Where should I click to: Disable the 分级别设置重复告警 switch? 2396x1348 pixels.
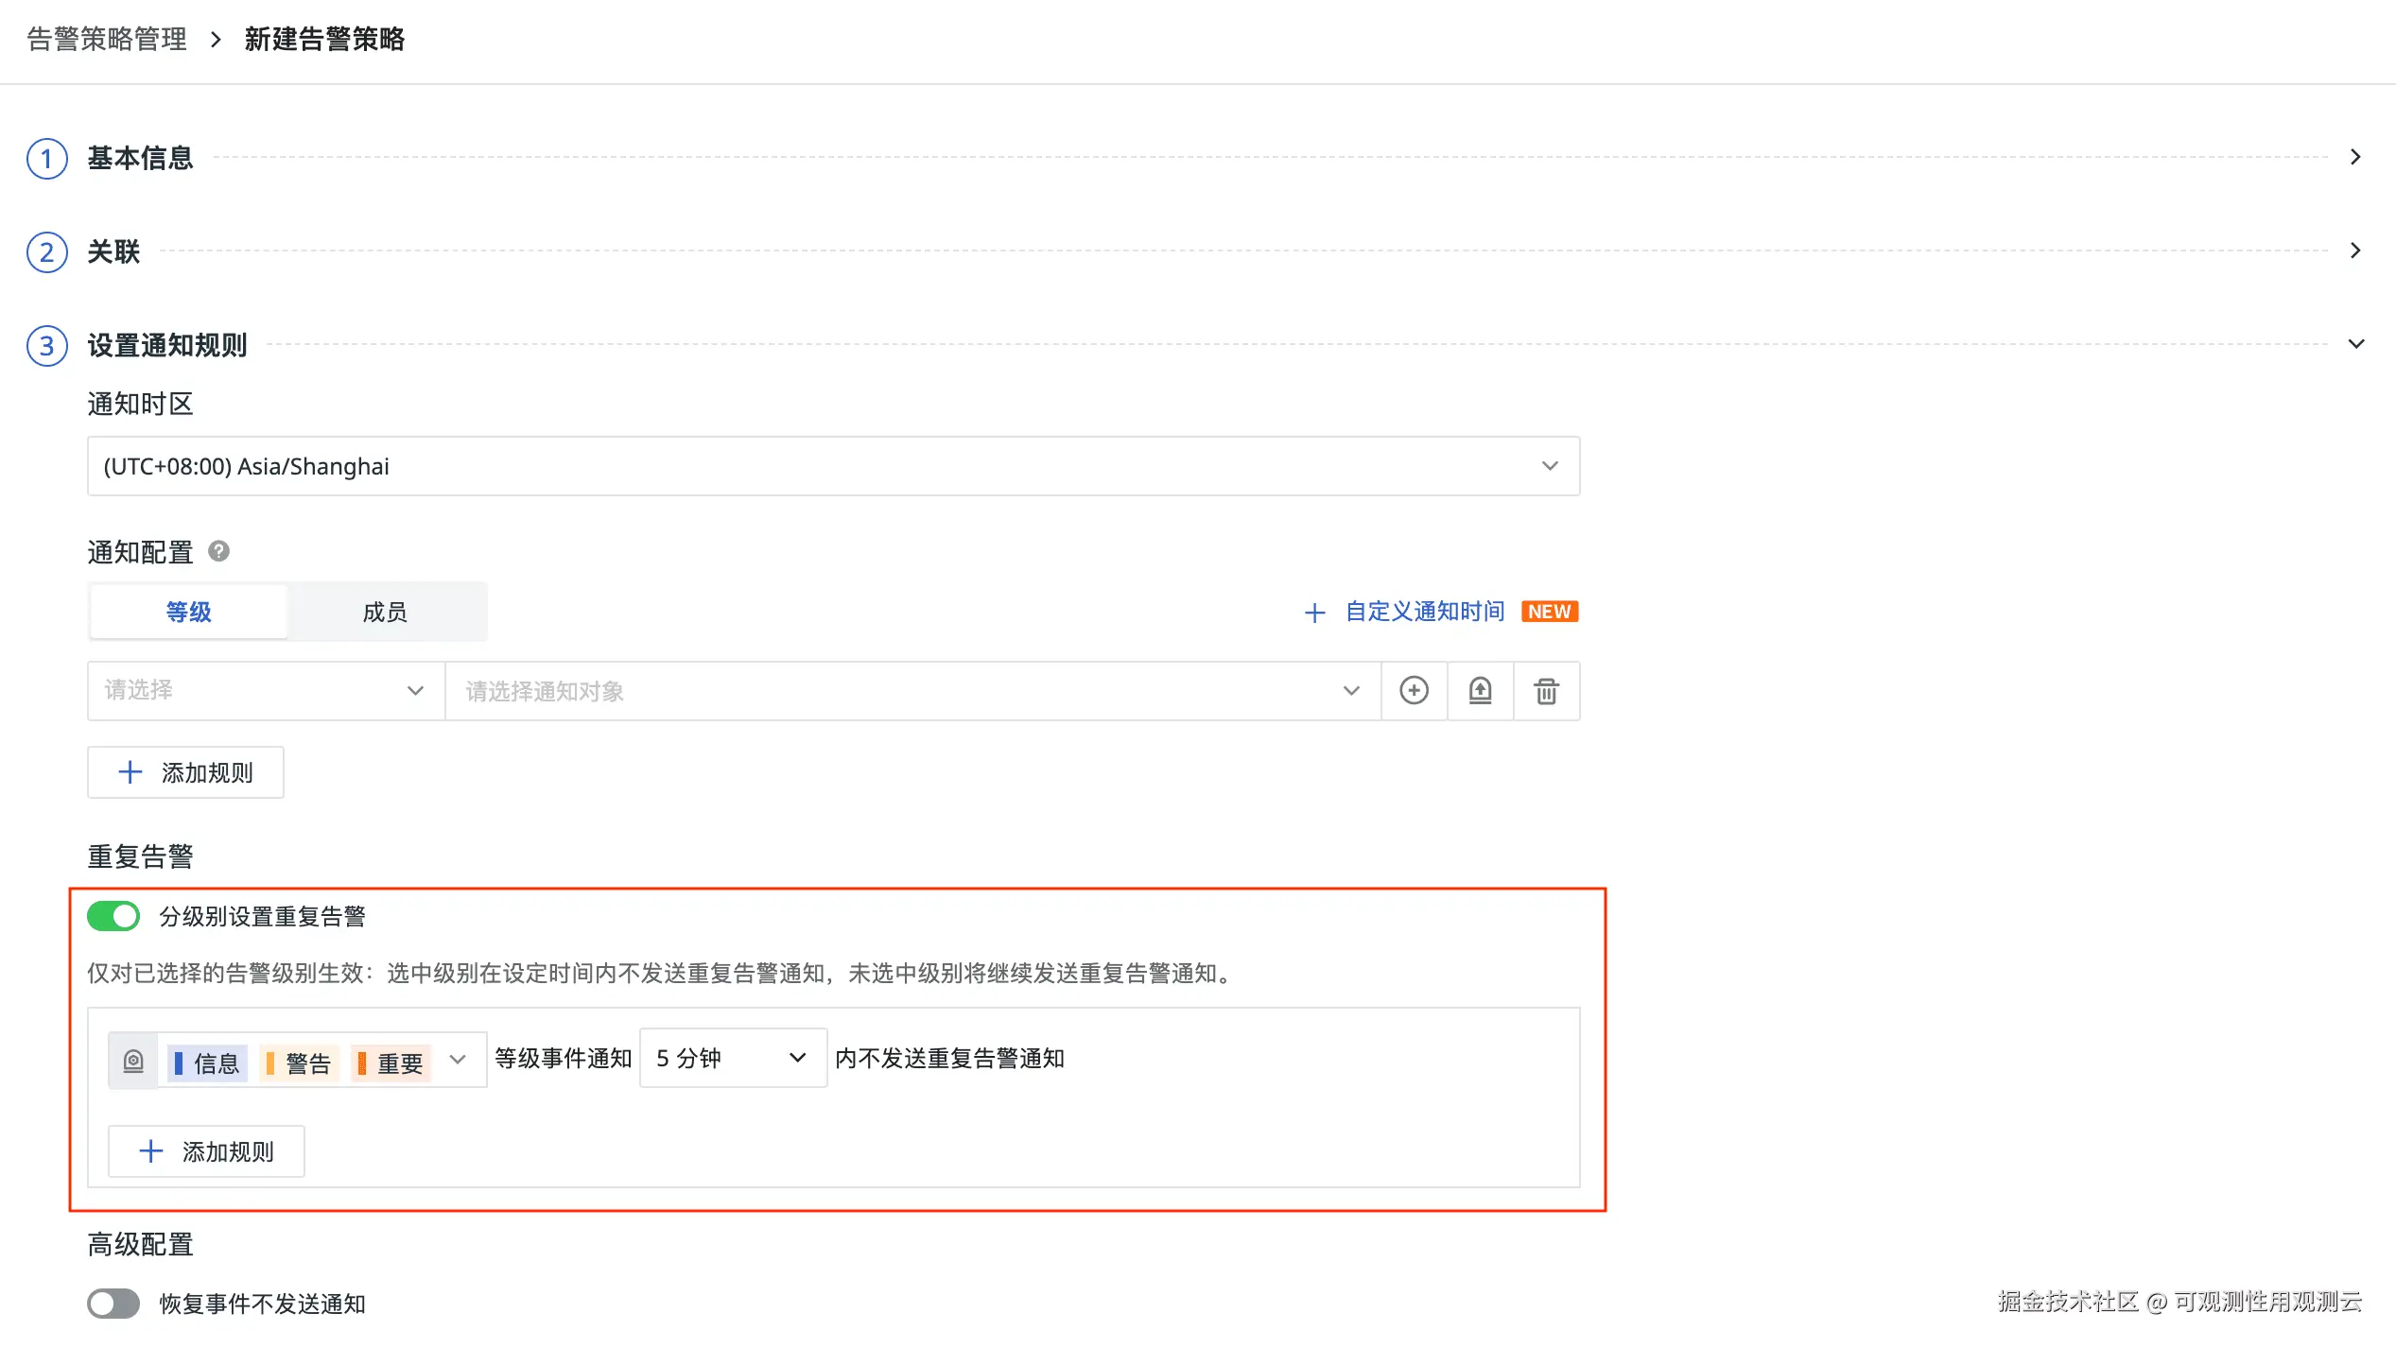click(113, 916)
